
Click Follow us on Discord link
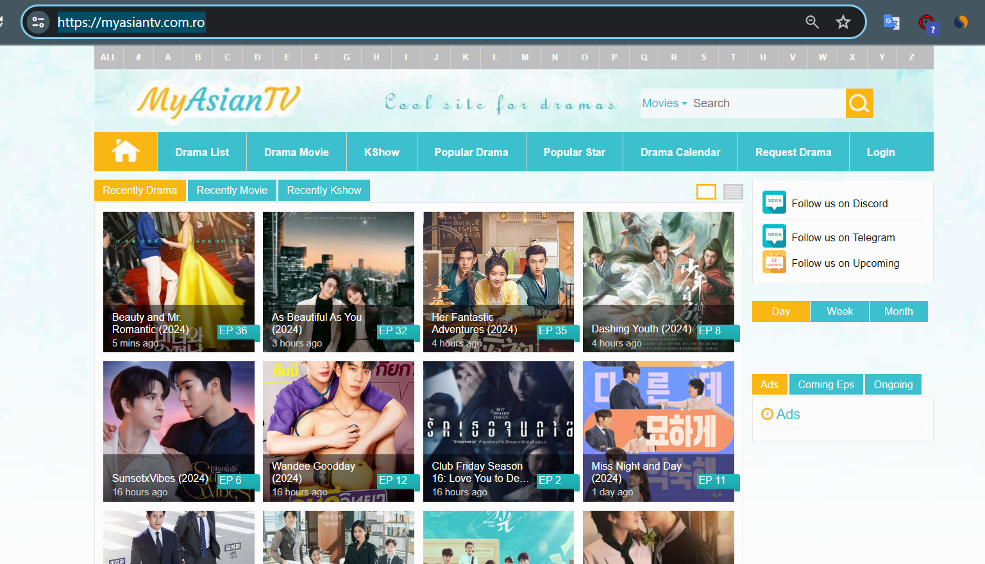click(839, 203)
